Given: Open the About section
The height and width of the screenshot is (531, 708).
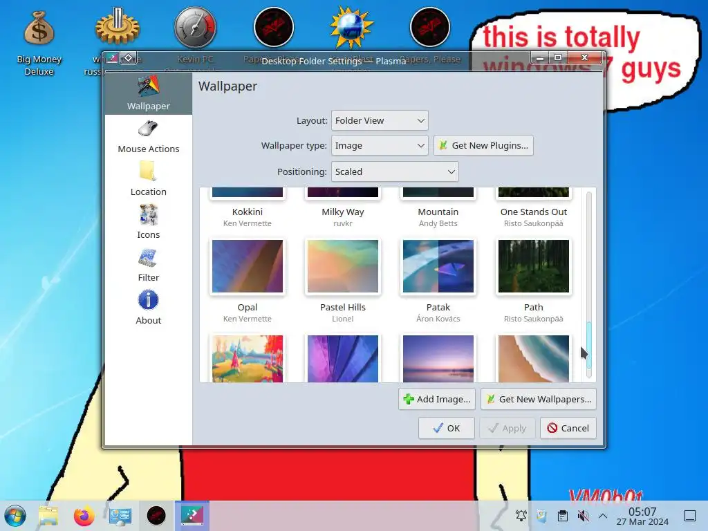Looking at the screenshot, I should 148,308.
